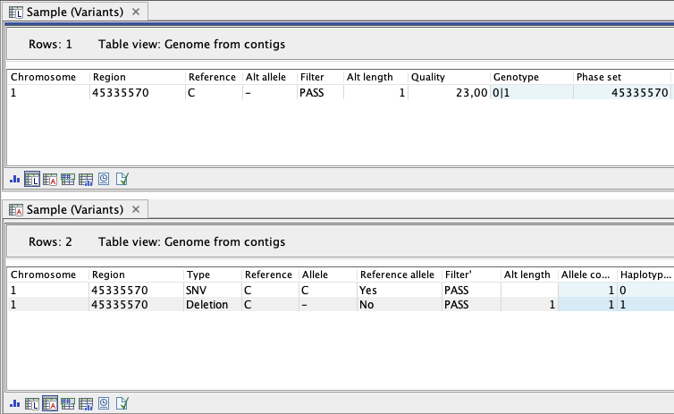This screenshot has height=414, width=674.
Task: Select the Sample (Variants) tab above Rows: 1
Action: coord(74,13)
